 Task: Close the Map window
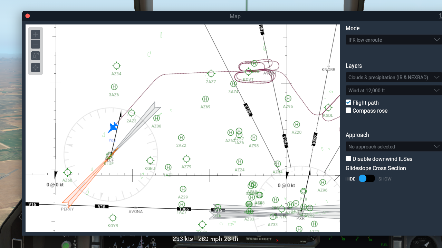point(28,16)
